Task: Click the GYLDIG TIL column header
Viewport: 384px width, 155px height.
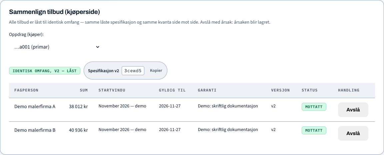Action: click(x=172, y=90)
